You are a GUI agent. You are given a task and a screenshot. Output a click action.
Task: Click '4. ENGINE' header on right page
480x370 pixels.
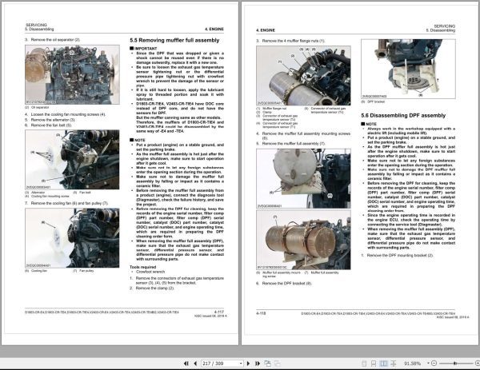266,30
